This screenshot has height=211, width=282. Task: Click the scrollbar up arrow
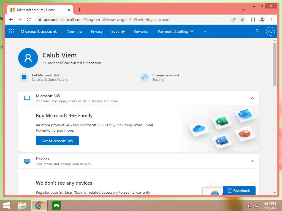pos(275,40)
